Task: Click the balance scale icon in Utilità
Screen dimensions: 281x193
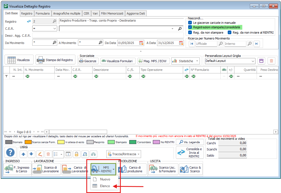Action: (93, 154)
